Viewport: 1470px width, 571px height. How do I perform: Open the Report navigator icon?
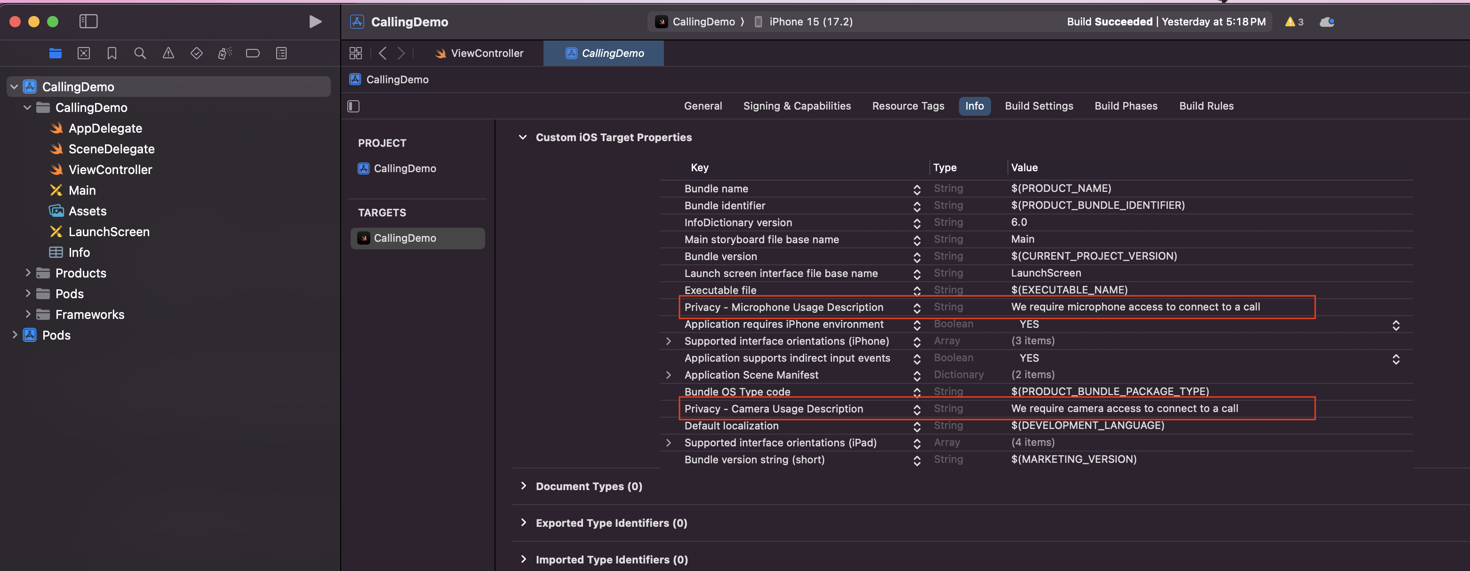point(281,53)
